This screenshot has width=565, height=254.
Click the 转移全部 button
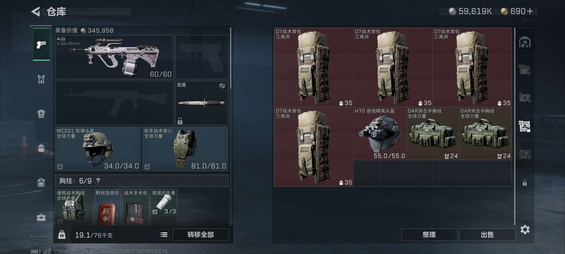tap(201, 235)
